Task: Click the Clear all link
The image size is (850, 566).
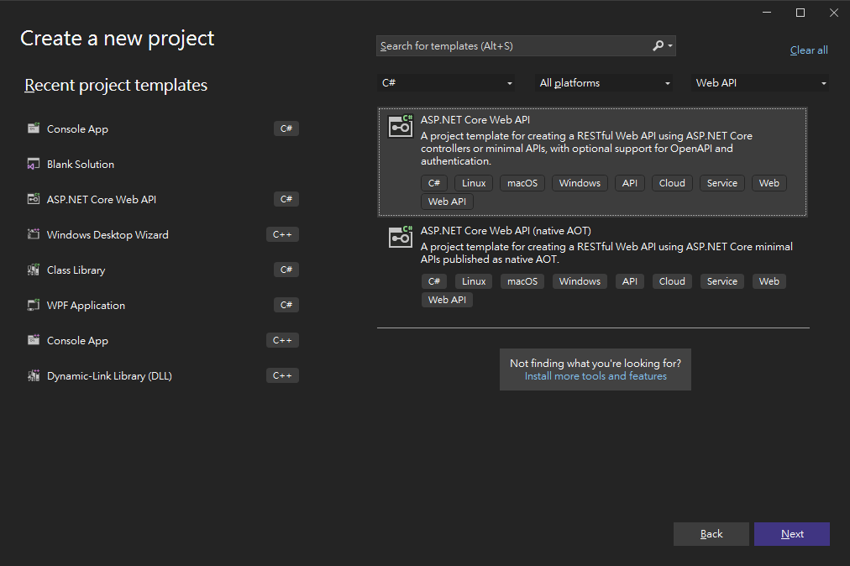Action: 809,50
